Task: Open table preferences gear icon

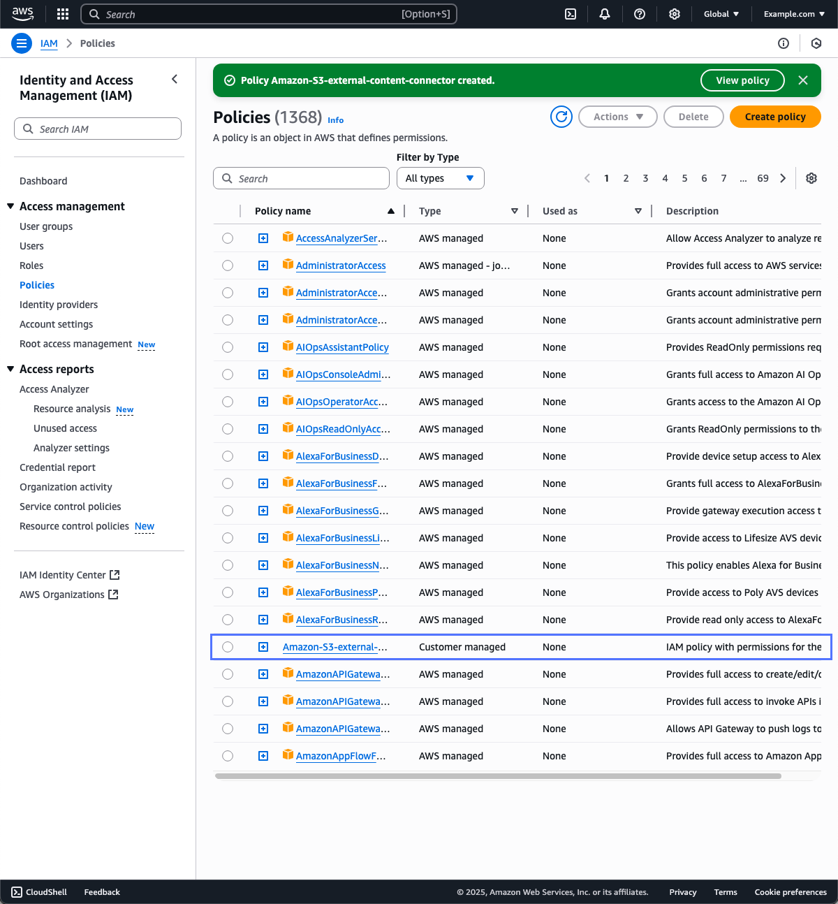Action: 811,178
